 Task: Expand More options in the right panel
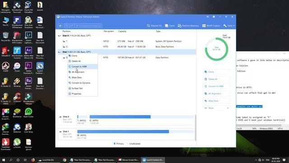click(x=216, y=108)
